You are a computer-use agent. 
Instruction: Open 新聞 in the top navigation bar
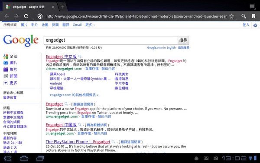click(55, 25)
